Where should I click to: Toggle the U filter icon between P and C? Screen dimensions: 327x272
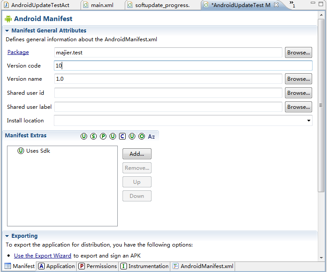click(x=113, y=136)
